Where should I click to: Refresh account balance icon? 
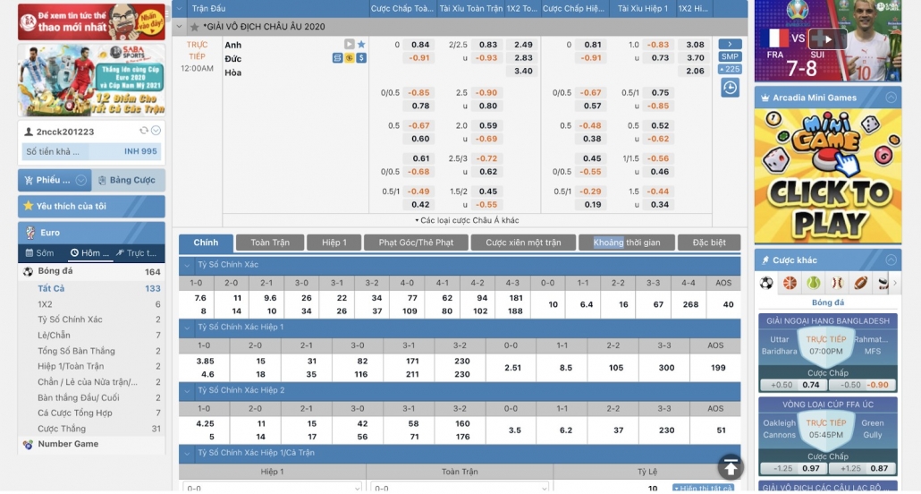[x=143, y=131]
